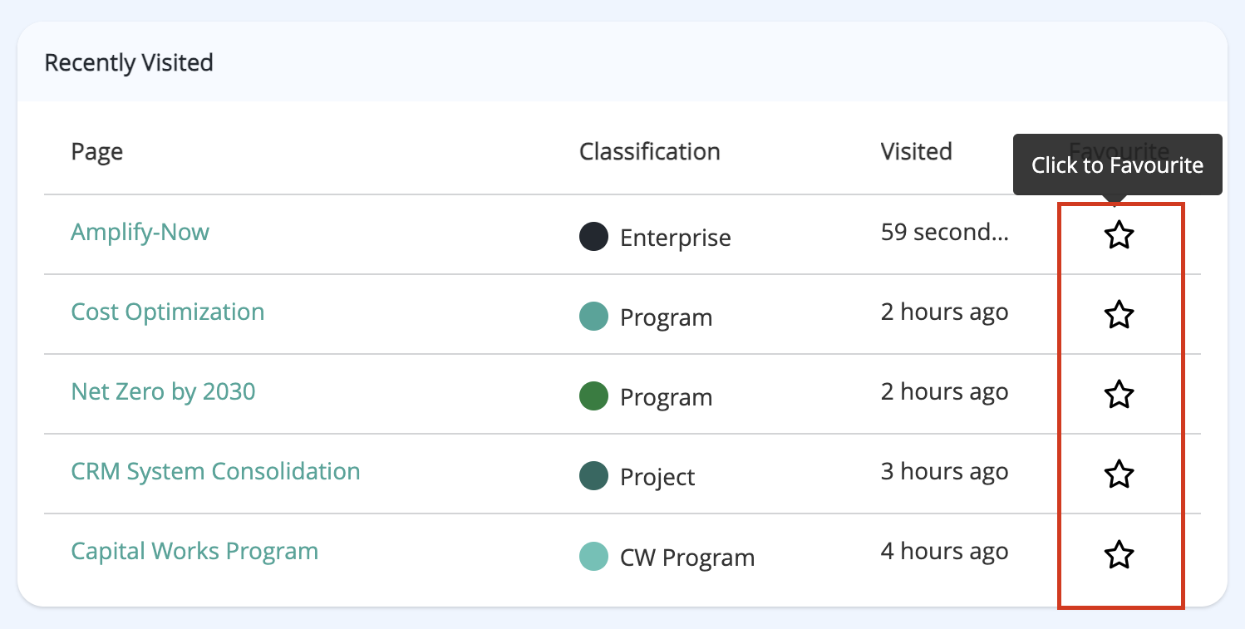Screen dimensions: 1245x629
Task: Click the CW Program colour dot
Action: coord(593,556)
